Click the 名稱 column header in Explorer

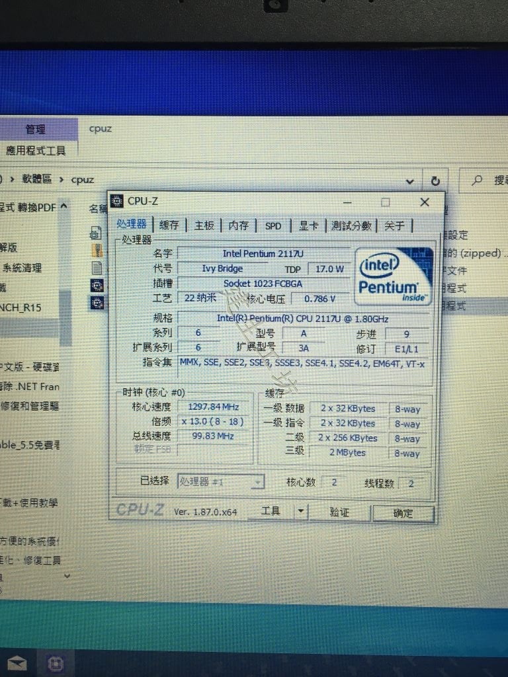coord(98,208)
